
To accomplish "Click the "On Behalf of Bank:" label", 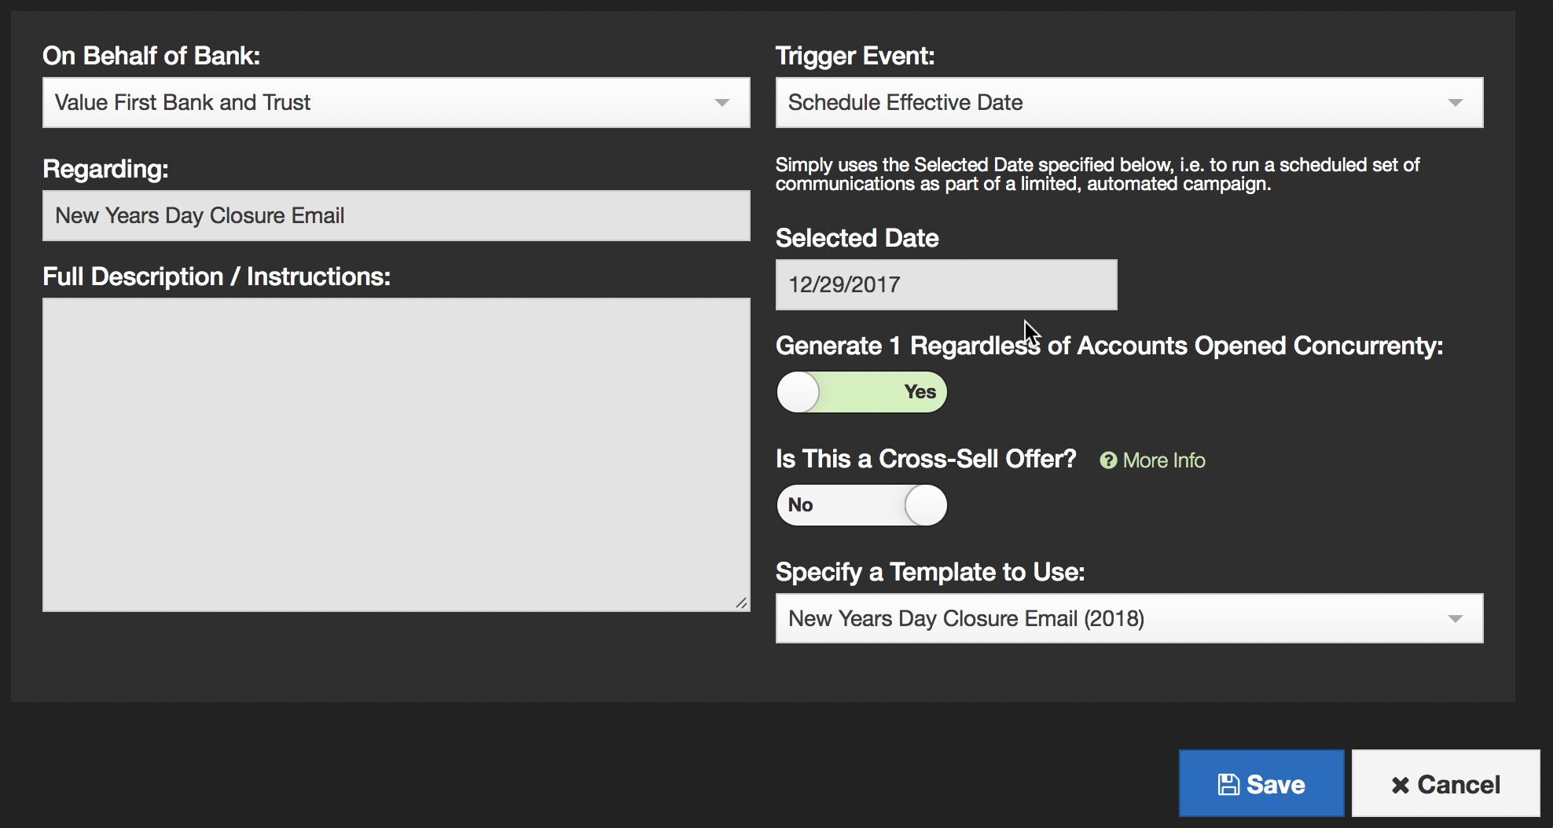I will click(x=151, y=56).
